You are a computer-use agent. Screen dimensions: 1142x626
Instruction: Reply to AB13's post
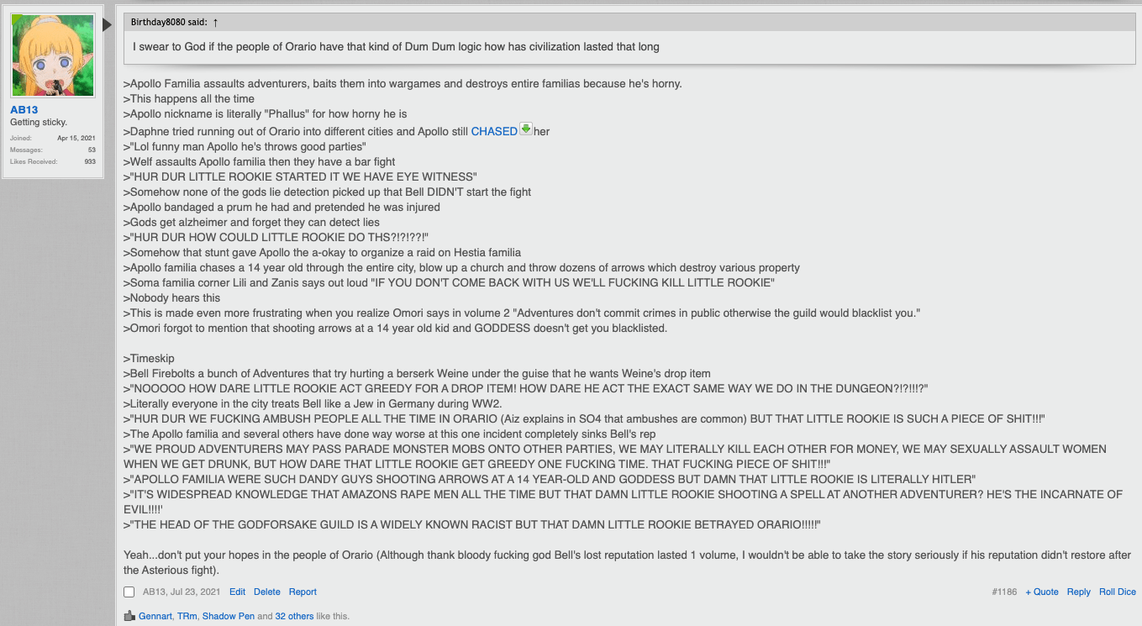1079,592
